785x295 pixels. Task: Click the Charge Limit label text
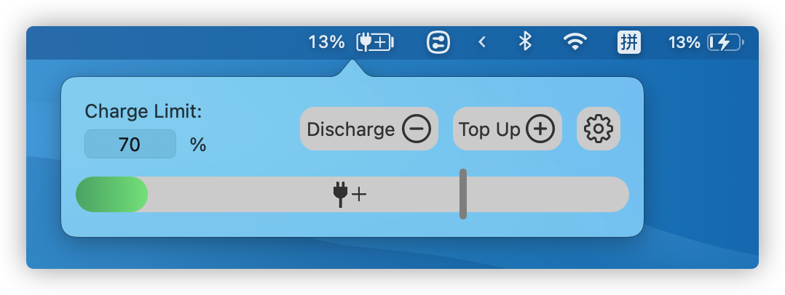point(143,111)
